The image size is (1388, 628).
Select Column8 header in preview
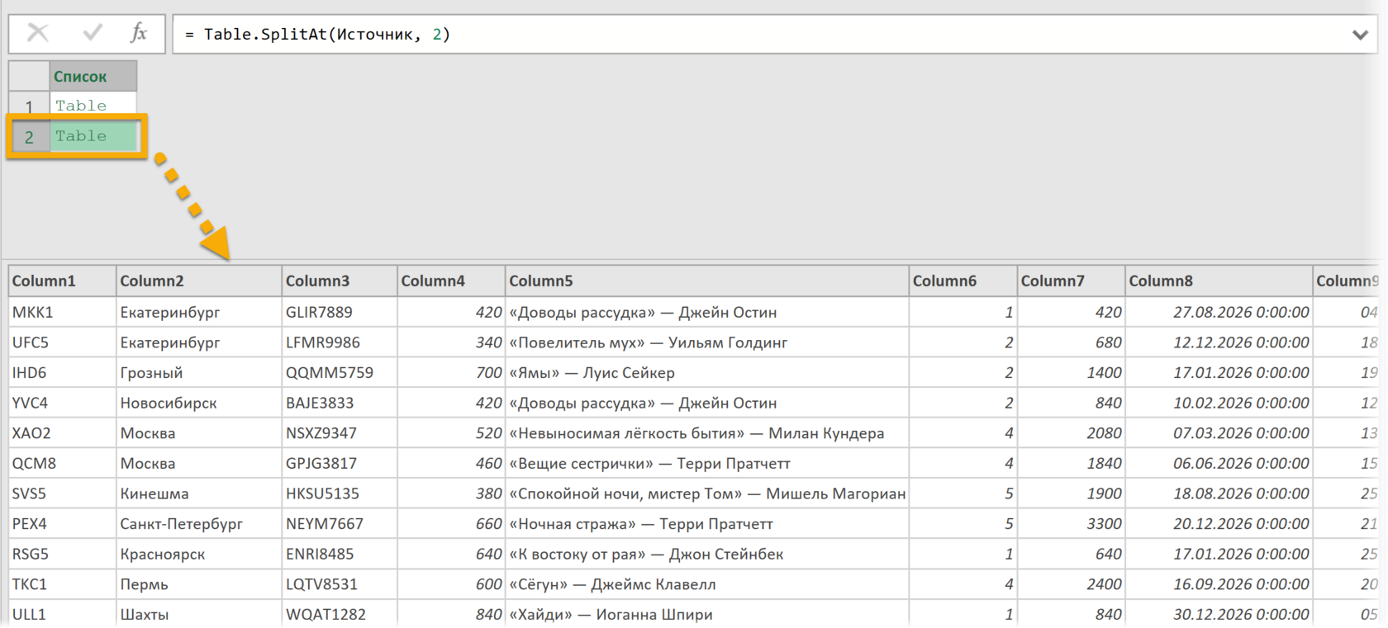click(1219, 281)
